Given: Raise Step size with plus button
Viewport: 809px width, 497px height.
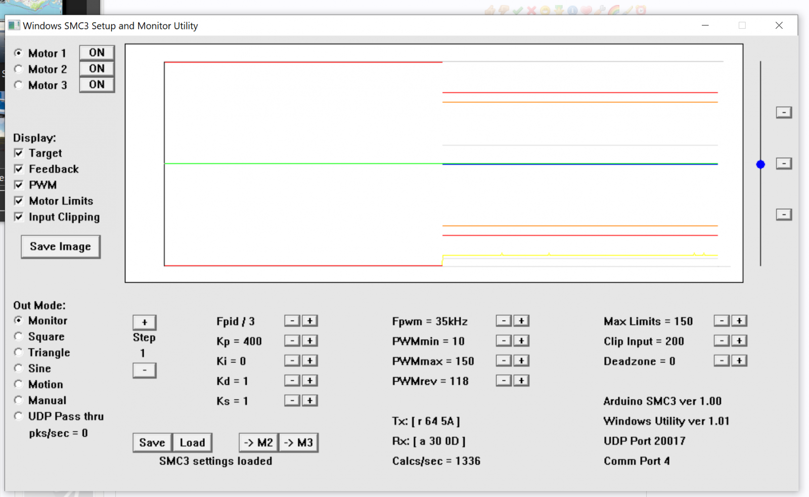Looking at the screenshot, I should [145, 322].
